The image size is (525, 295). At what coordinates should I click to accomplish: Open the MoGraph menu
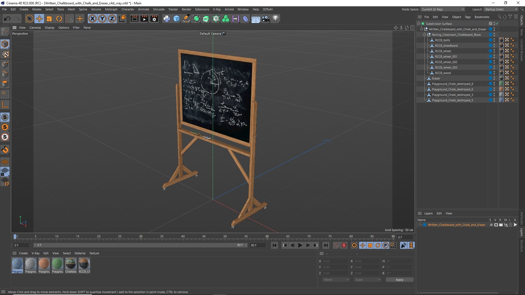click(111, 9)
